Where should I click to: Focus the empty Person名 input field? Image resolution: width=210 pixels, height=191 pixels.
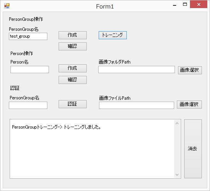click(x=30, y=69)
